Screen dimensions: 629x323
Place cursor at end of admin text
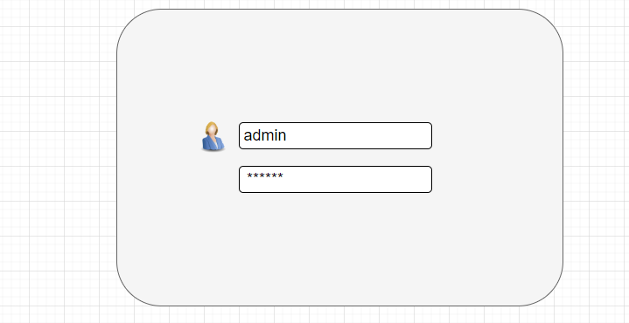(x=287, y=135)
